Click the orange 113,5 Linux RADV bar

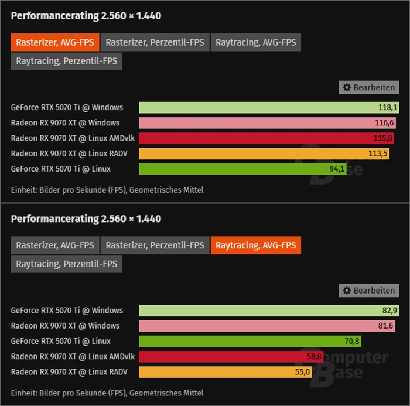tap(264, 153)
